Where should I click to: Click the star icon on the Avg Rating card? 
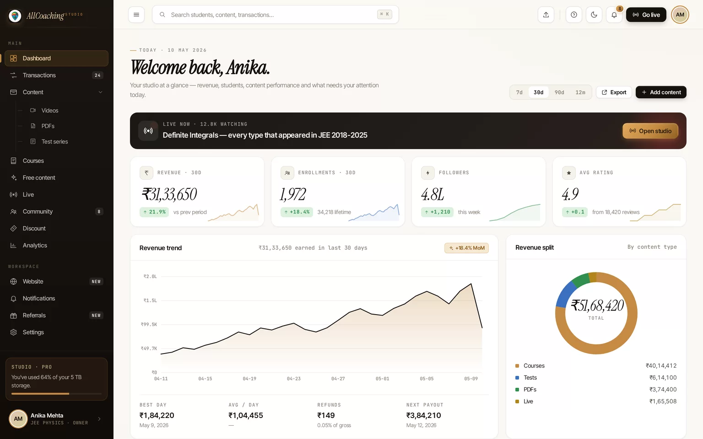coord(569,173)
